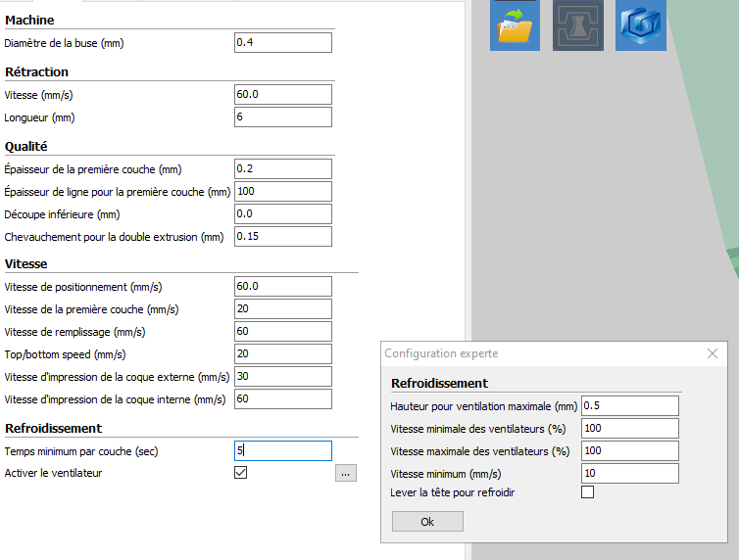
Task: Click the Longueur (mm) label
Action: pos(39,117)
